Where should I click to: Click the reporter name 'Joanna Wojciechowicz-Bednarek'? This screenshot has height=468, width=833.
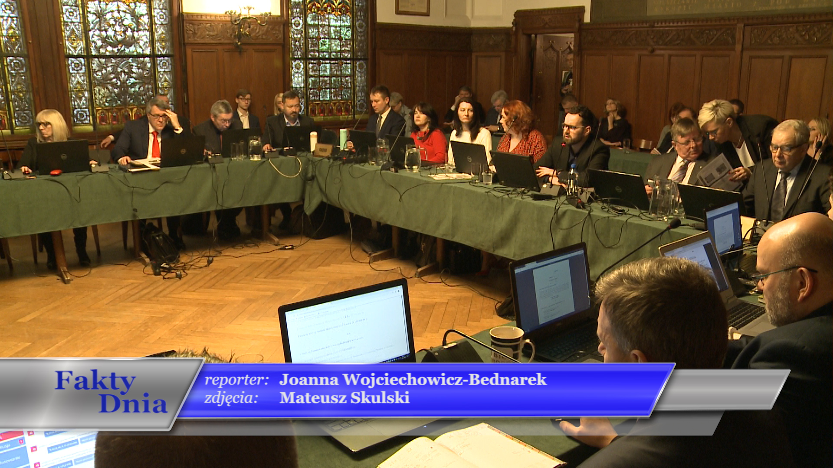coord(413,380)
